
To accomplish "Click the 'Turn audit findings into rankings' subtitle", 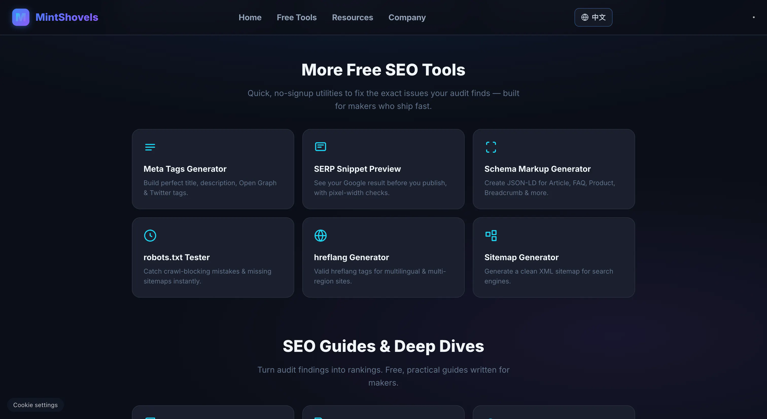I will [383, 376].
